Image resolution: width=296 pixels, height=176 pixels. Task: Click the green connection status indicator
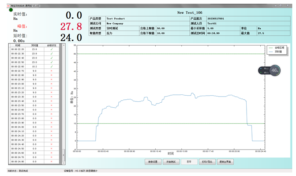pyautogui.click(x=11, y=10)
